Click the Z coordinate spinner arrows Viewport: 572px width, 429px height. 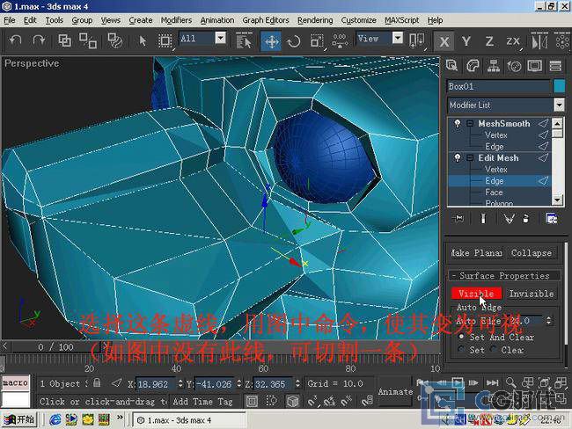pos(297,383)
